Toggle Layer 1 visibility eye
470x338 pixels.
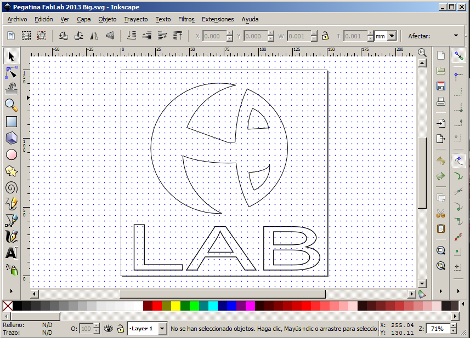pos(108,329)
